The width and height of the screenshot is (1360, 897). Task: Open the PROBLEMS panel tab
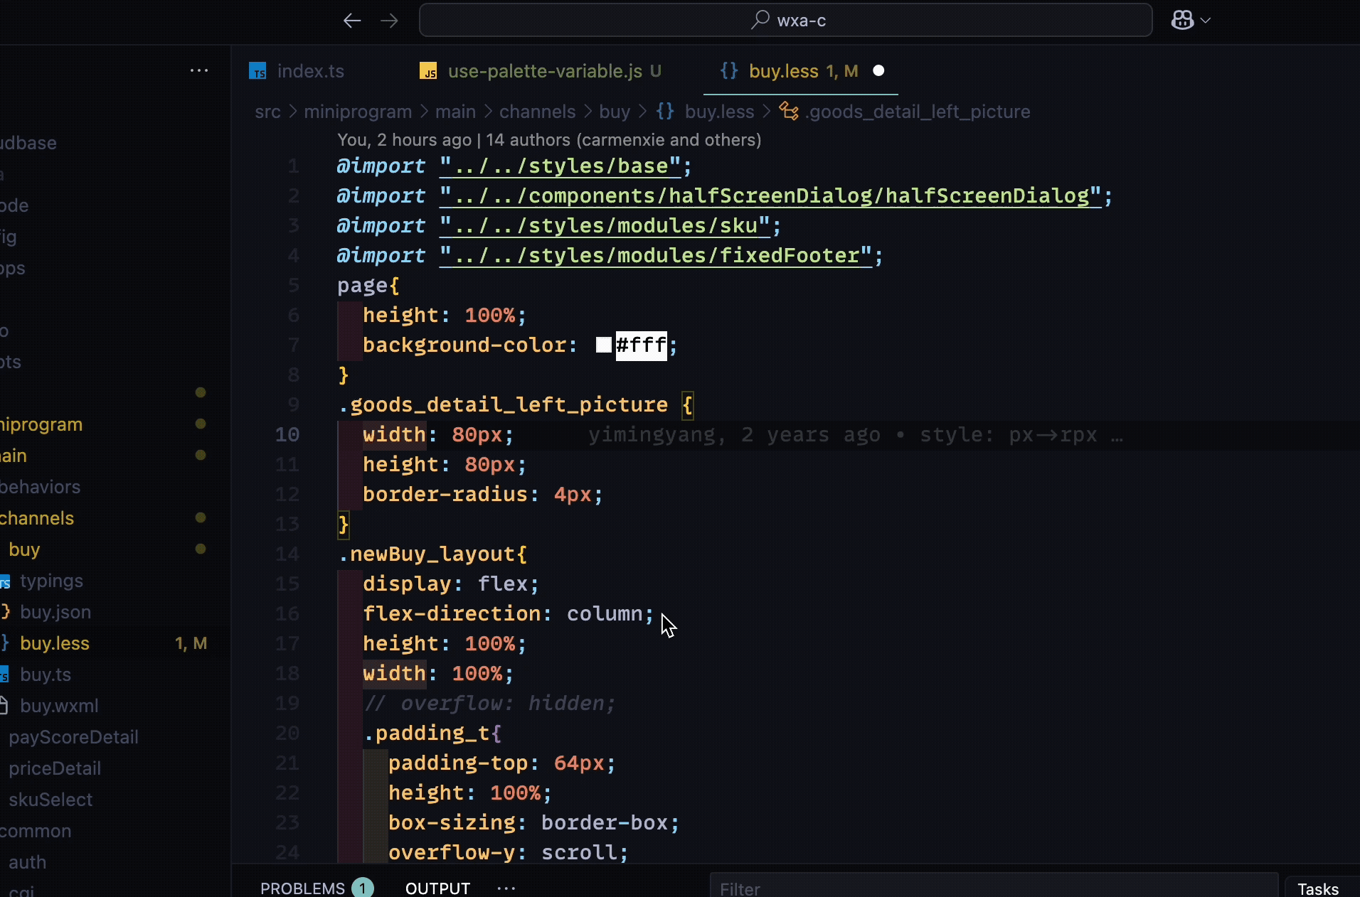pos(302,888)
